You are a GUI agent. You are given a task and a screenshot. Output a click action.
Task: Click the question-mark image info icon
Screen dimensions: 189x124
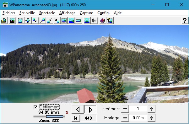pyautogui.click(x=110, y=21)
